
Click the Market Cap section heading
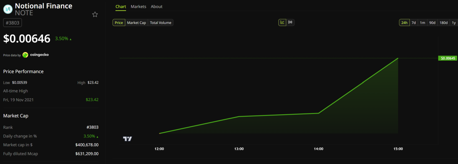coord(16,116)
